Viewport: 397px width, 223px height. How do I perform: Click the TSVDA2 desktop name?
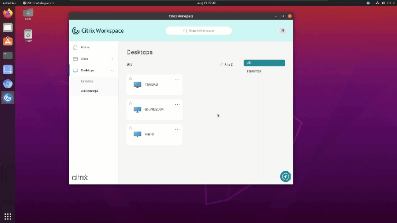point(151,85)
